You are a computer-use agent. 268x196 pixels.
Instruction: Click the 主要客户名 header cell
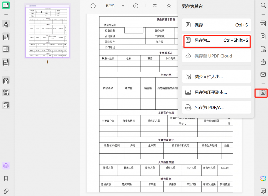click(108, 121)
